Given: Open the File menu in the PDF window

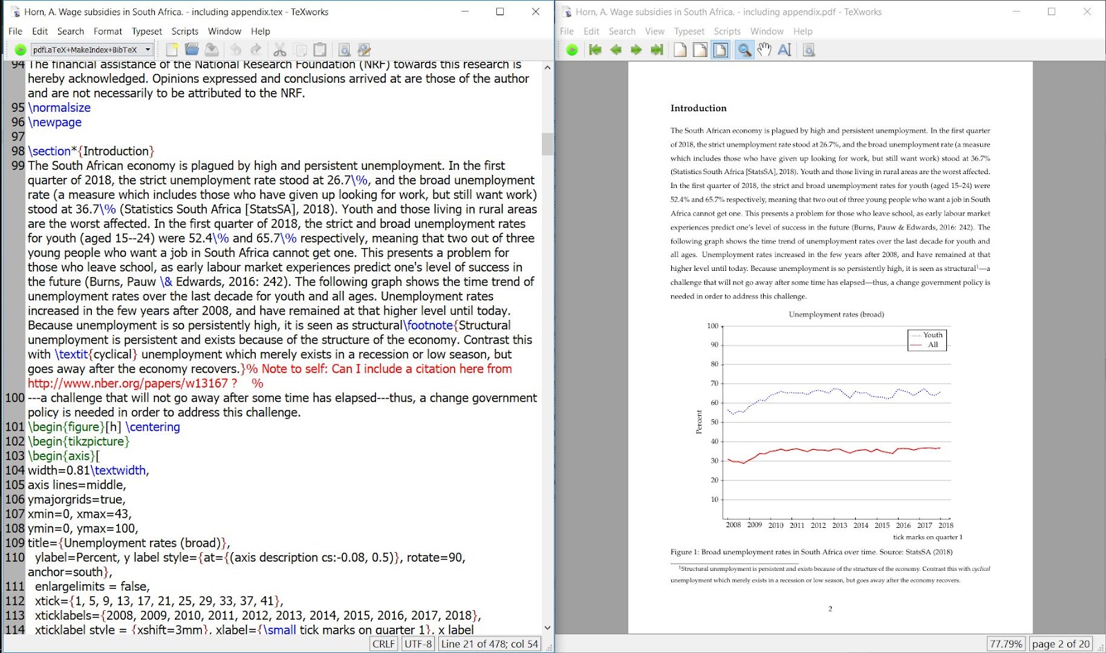Looking at the screenshot, I should (567, 31).
